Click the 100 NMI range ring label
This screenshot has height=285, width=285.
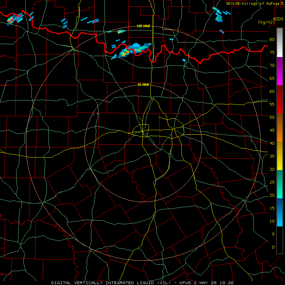click(143, 26)
